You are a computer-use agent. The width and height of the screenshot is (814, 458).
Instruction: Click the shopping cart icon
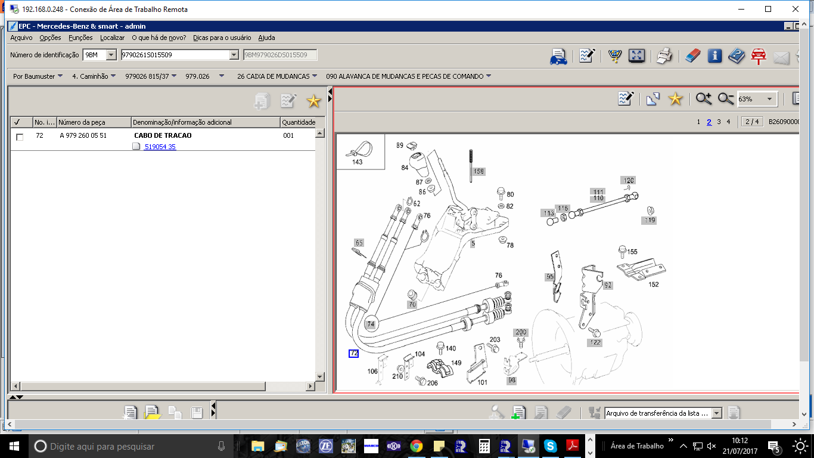(615, 56)
